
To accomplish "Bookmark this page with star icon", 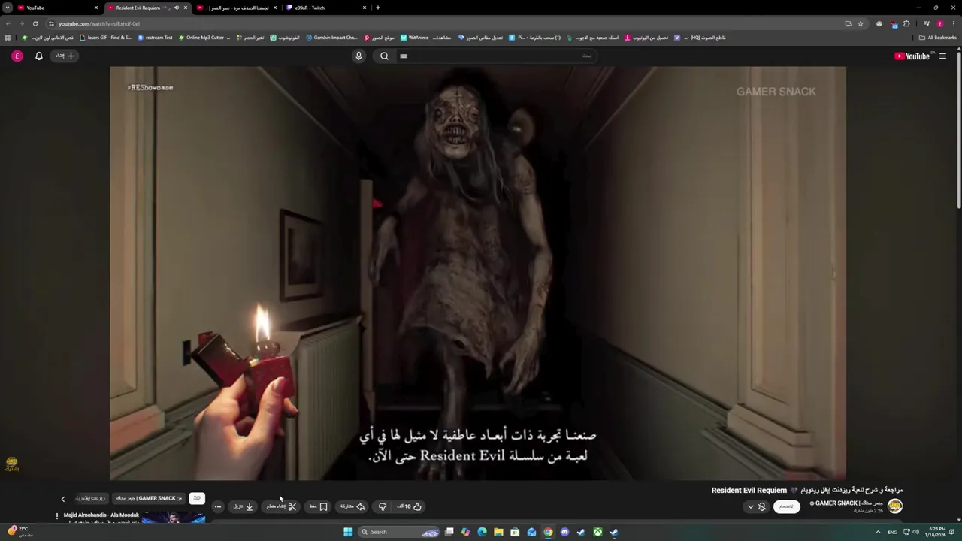I will [861, 23].
